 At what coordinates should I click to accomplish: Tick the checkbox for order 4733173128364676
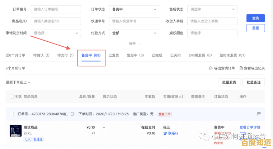coord(12,114)
